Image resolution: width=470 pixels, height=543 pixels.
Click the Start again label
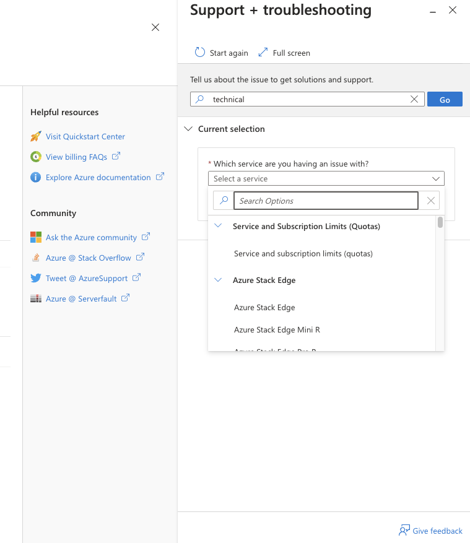228,53
